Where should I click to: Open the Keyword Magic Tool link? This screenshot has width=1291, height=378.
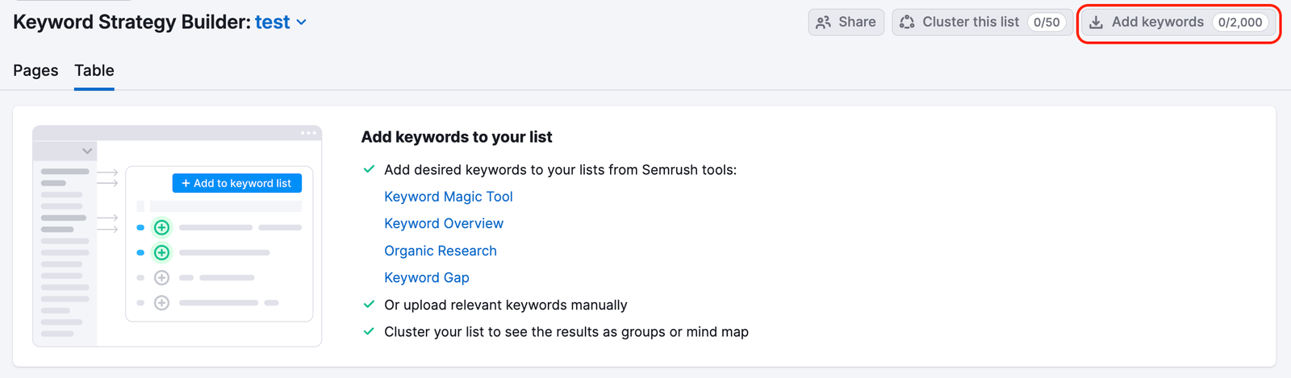coord(448,197)
